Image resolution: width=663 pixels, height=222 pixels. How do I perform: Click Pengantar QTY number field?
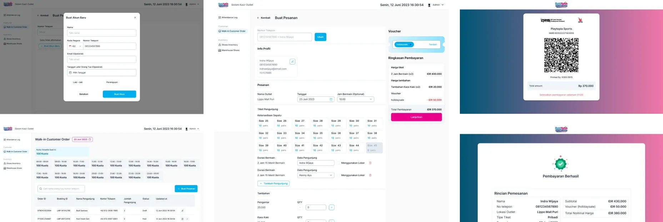316,207
